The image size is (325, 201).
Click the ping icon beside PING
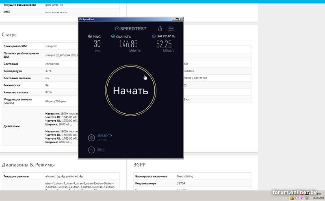click(x=90, y=37)
